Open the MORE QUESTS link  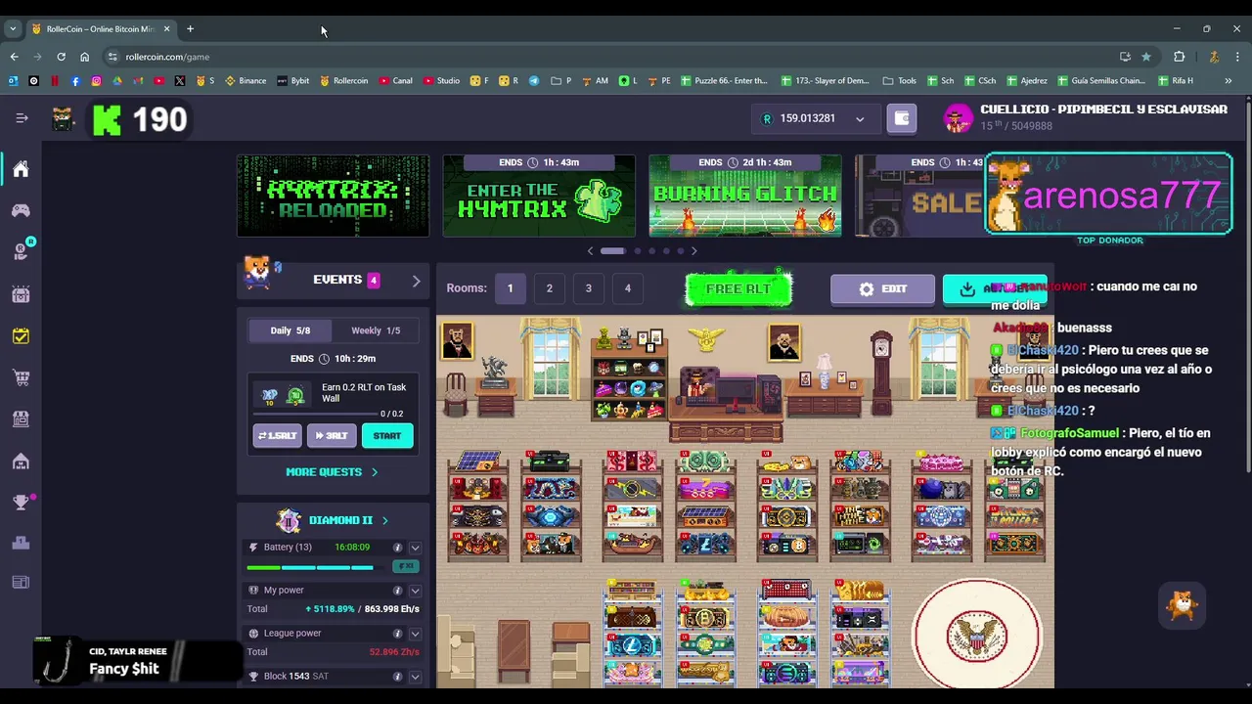(332, 472)
